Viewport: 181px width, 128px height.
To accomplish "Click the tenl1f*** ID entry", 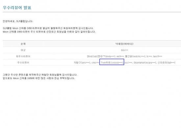I will [158, 56].
